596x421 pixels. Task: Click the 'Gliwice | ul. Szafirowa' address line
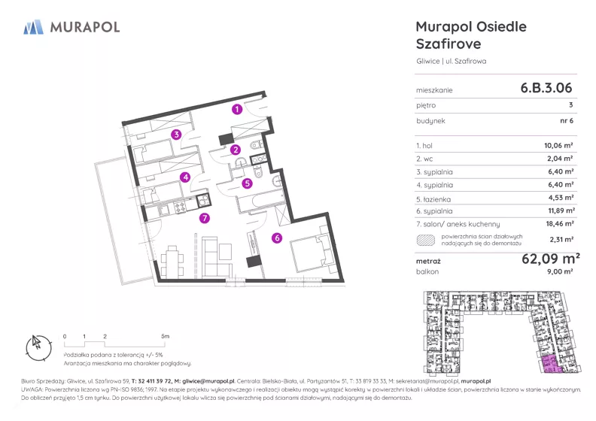tap(452, 61)
